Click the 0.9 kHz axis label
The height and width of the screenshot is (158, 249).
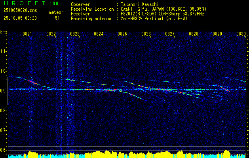point(3,91)
